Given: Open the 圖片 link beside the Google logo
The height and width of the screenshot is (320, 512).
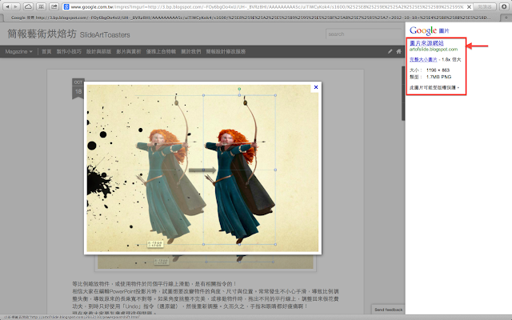Looking at the screenshot, I should point(444,31).
